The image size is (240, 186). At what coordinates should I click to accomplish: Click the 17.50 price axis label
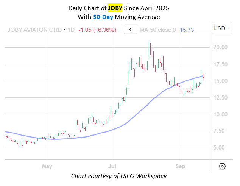220,64
